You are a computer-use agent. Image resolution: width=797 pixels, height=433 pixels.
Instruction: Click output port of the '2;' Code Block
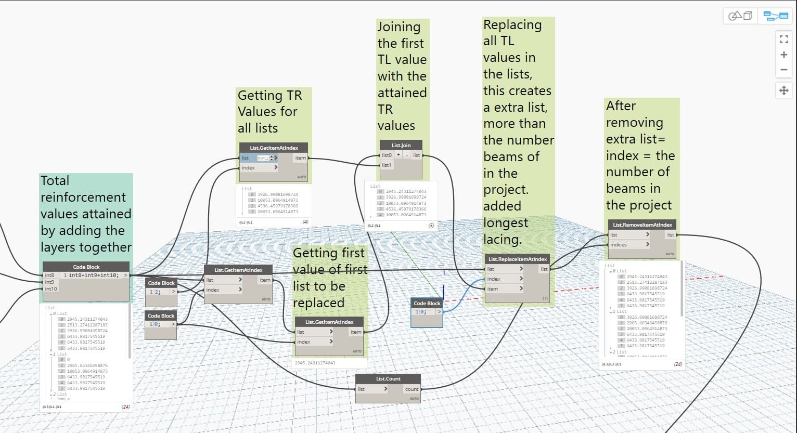[174, 292]
